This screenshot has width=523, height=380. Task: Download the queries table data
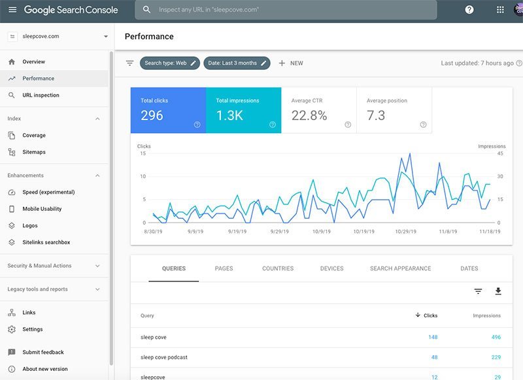point(498,291)
